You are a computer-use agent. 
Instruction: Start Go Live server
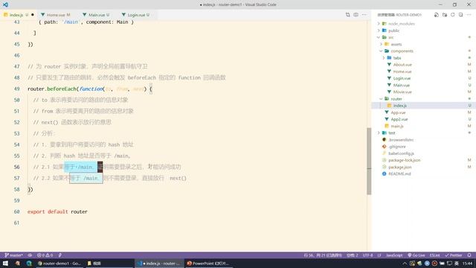click(x=416, y=255)
